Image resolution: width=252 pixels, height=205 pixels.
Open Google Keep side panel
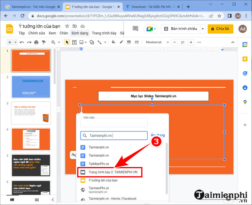point(245,59)
